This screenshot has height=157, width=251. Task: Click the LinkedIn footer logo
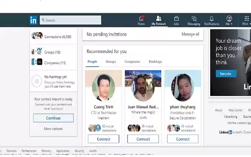[x=226, y=132]
